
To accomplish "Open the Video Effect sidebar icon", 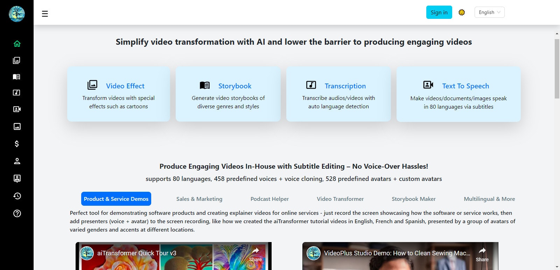I will [x=16, y=60].
